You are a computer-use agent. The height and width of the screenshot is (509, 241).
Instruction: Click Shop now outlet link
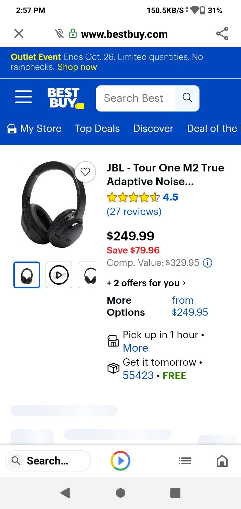(x=77, y=67)
